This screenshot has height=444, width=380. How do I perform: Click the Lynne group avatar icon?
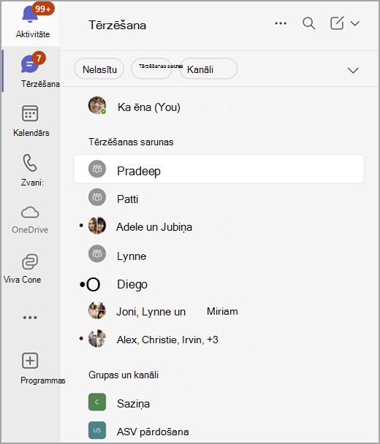[x=97, y=253]
